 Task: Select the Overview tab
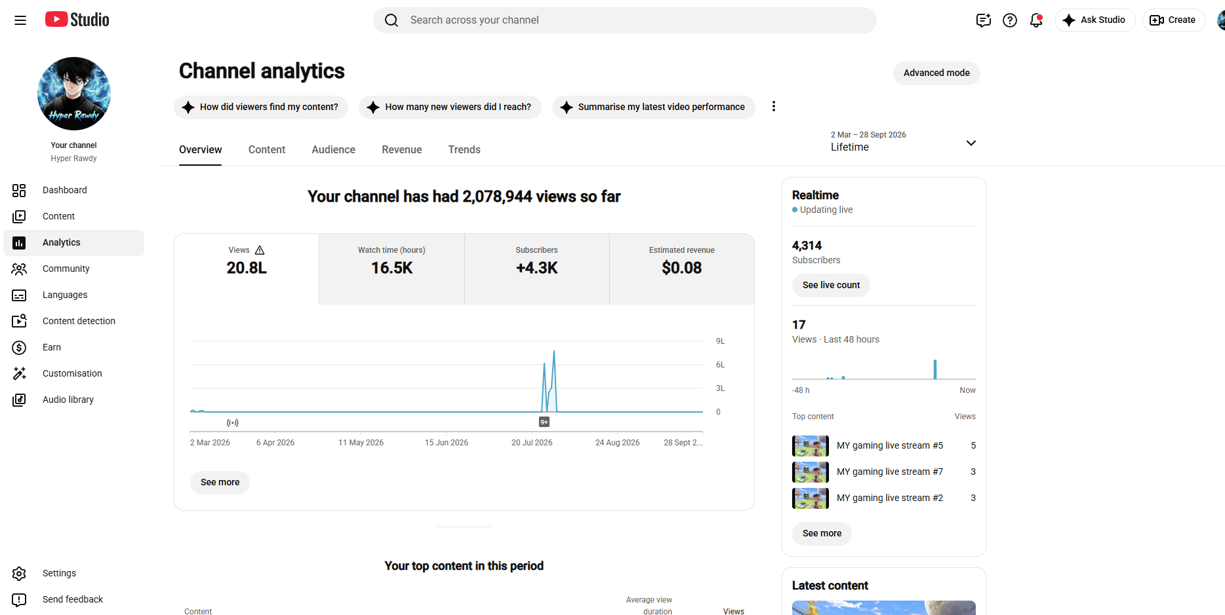tap(201, 149)
